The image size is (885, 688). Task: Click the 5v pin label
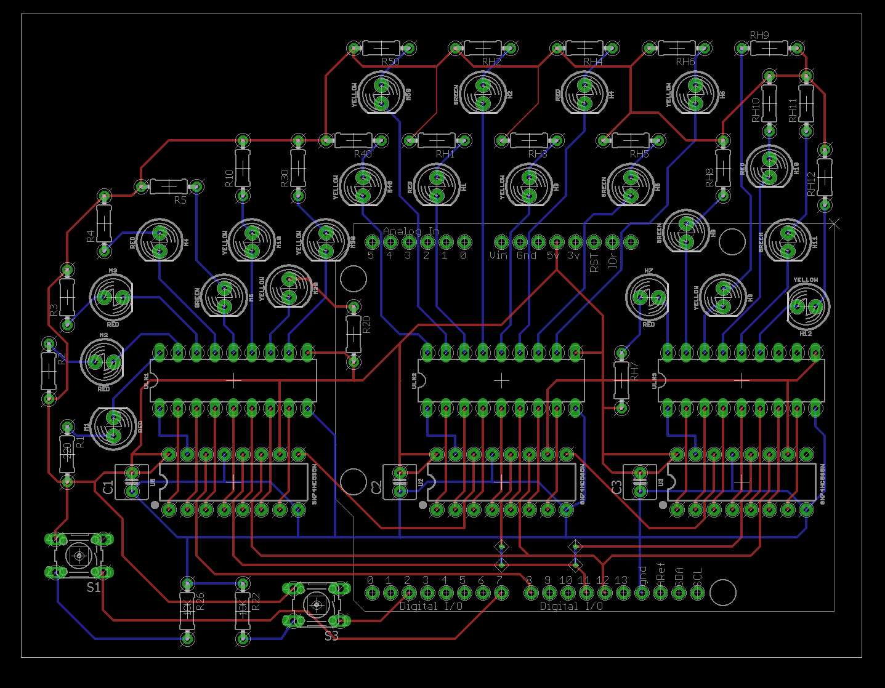(x=554, y=255)
